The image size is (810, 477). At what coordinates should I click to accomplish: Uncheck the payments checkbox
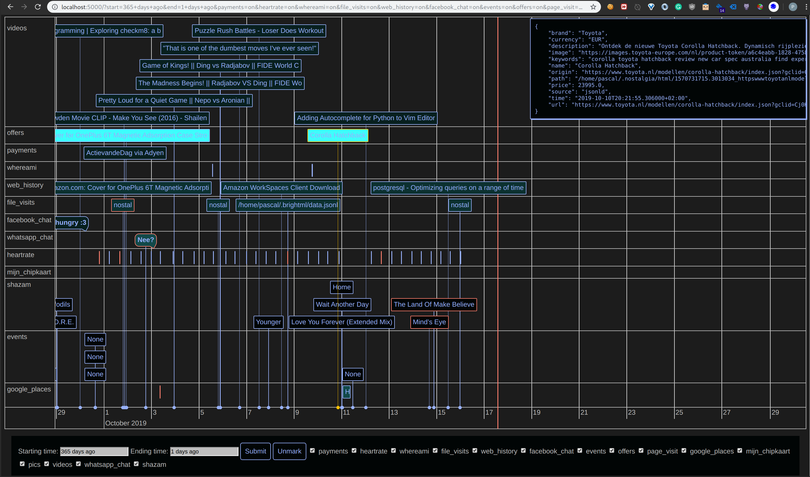pyautogui.click(x=312, y=450)
